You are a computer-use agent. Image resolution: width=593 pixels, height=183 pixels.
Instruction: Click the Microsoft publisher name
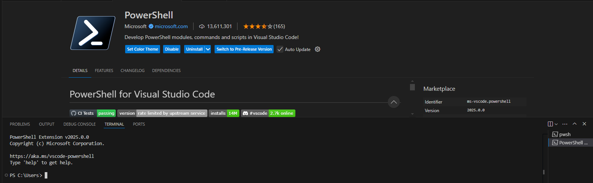pos(136,26)
